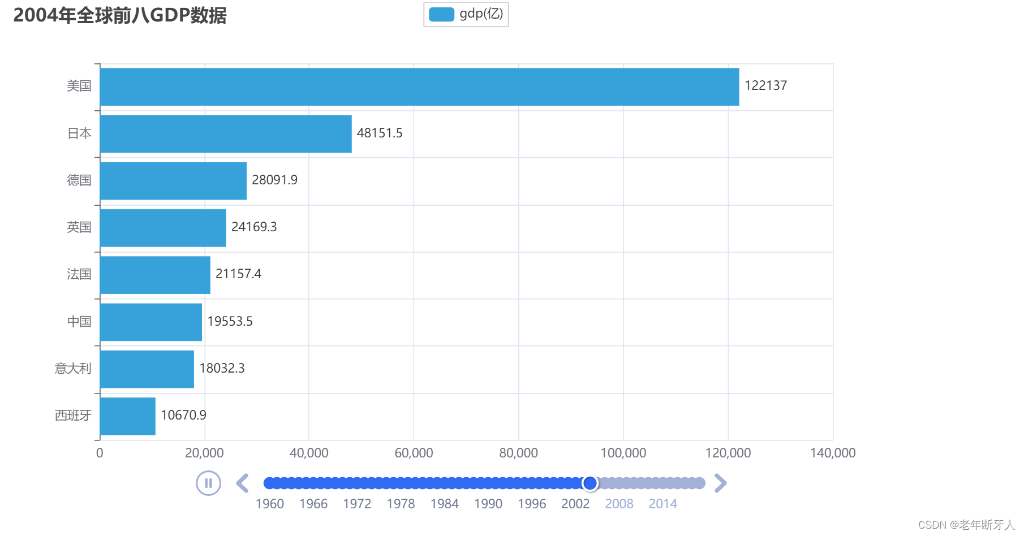Screen dimensions: 1024x536
Task: Click the 意大利 axis label
Action: (73, 369)
